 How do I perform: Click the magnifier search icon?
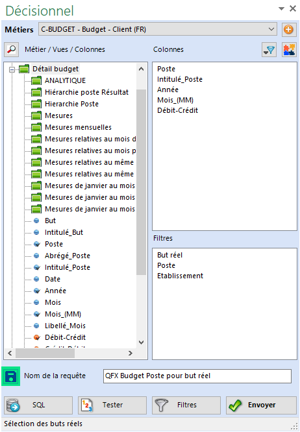[11, 49]
